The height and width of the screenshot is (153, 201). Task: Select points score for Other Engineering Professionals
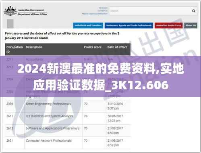click(86, 104)
